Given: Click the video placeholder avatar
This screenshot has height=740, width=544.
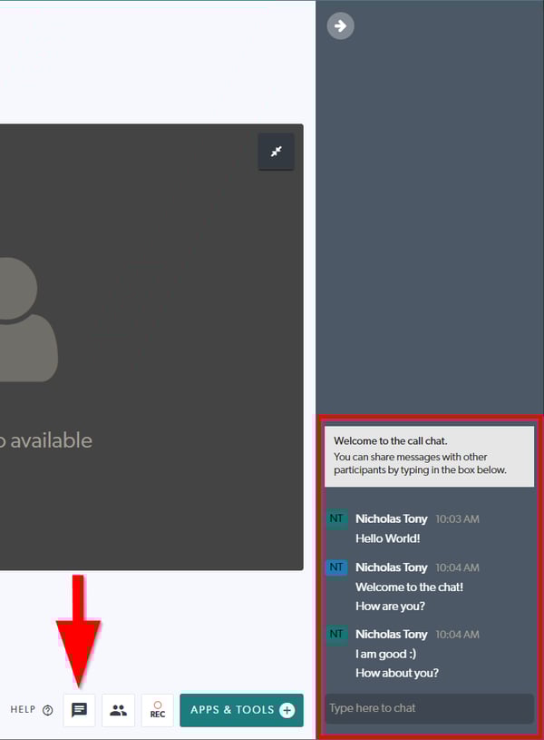Looking at the screenshot, I should [x=28, y=320].
